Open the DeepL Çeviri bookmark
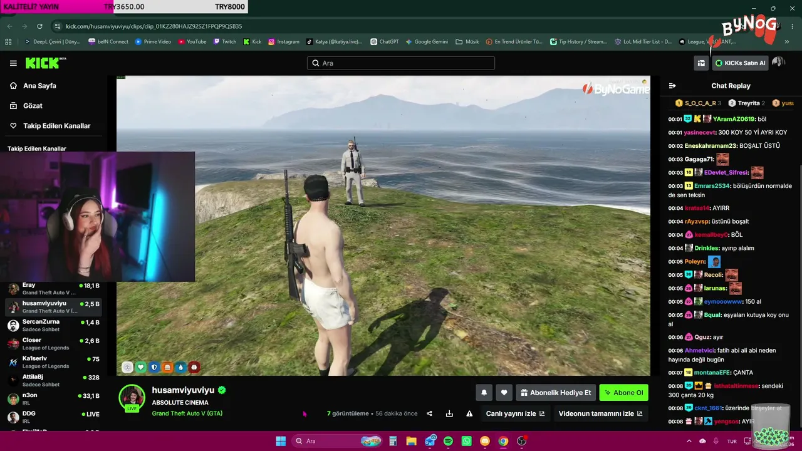The height and width of the screenshot is (451, 802). 53,42
